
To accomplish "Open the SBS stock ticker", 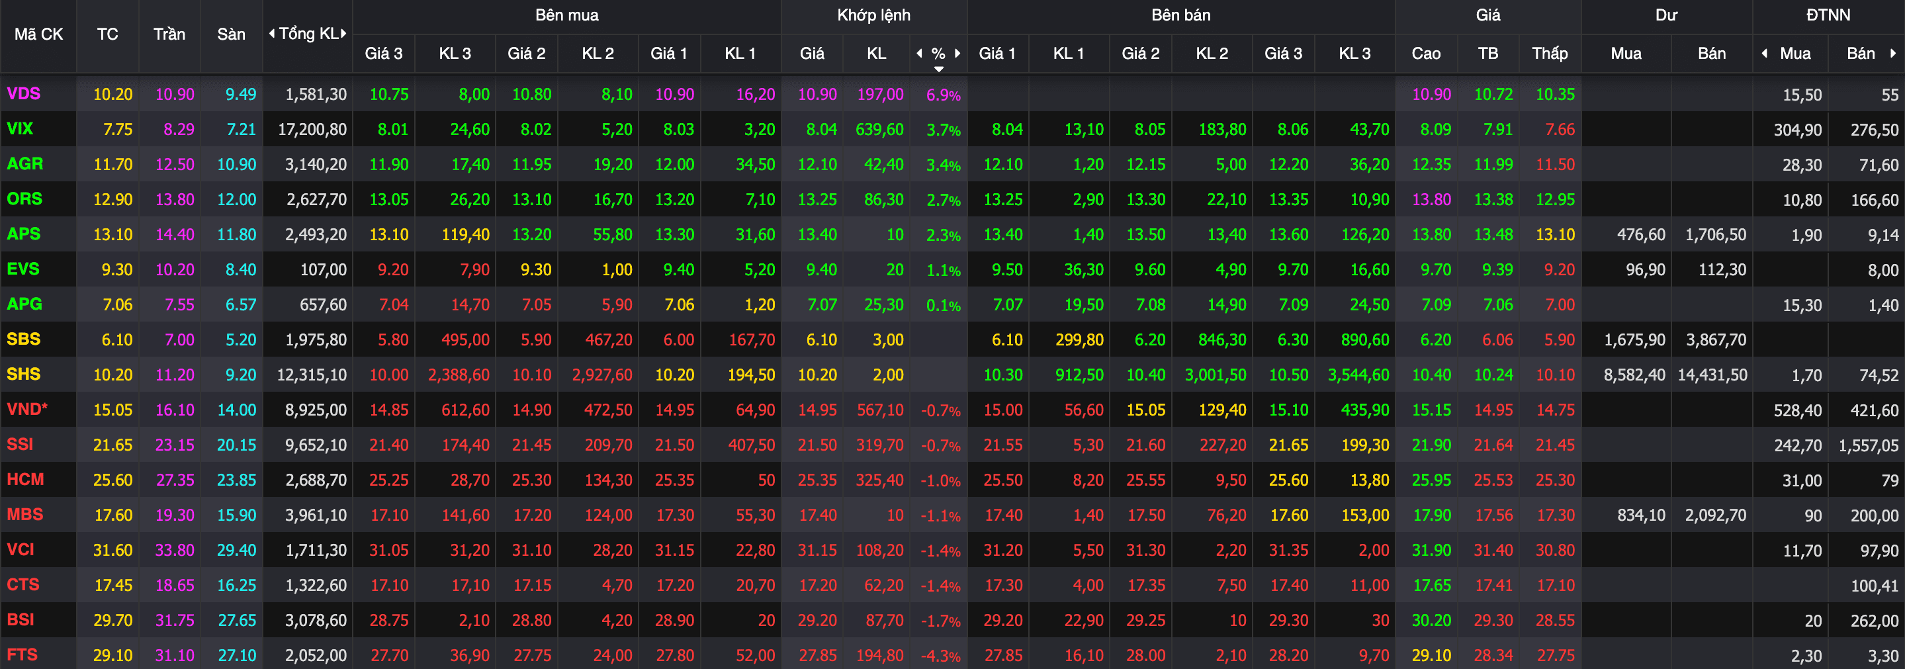I will tap(24, 339).
